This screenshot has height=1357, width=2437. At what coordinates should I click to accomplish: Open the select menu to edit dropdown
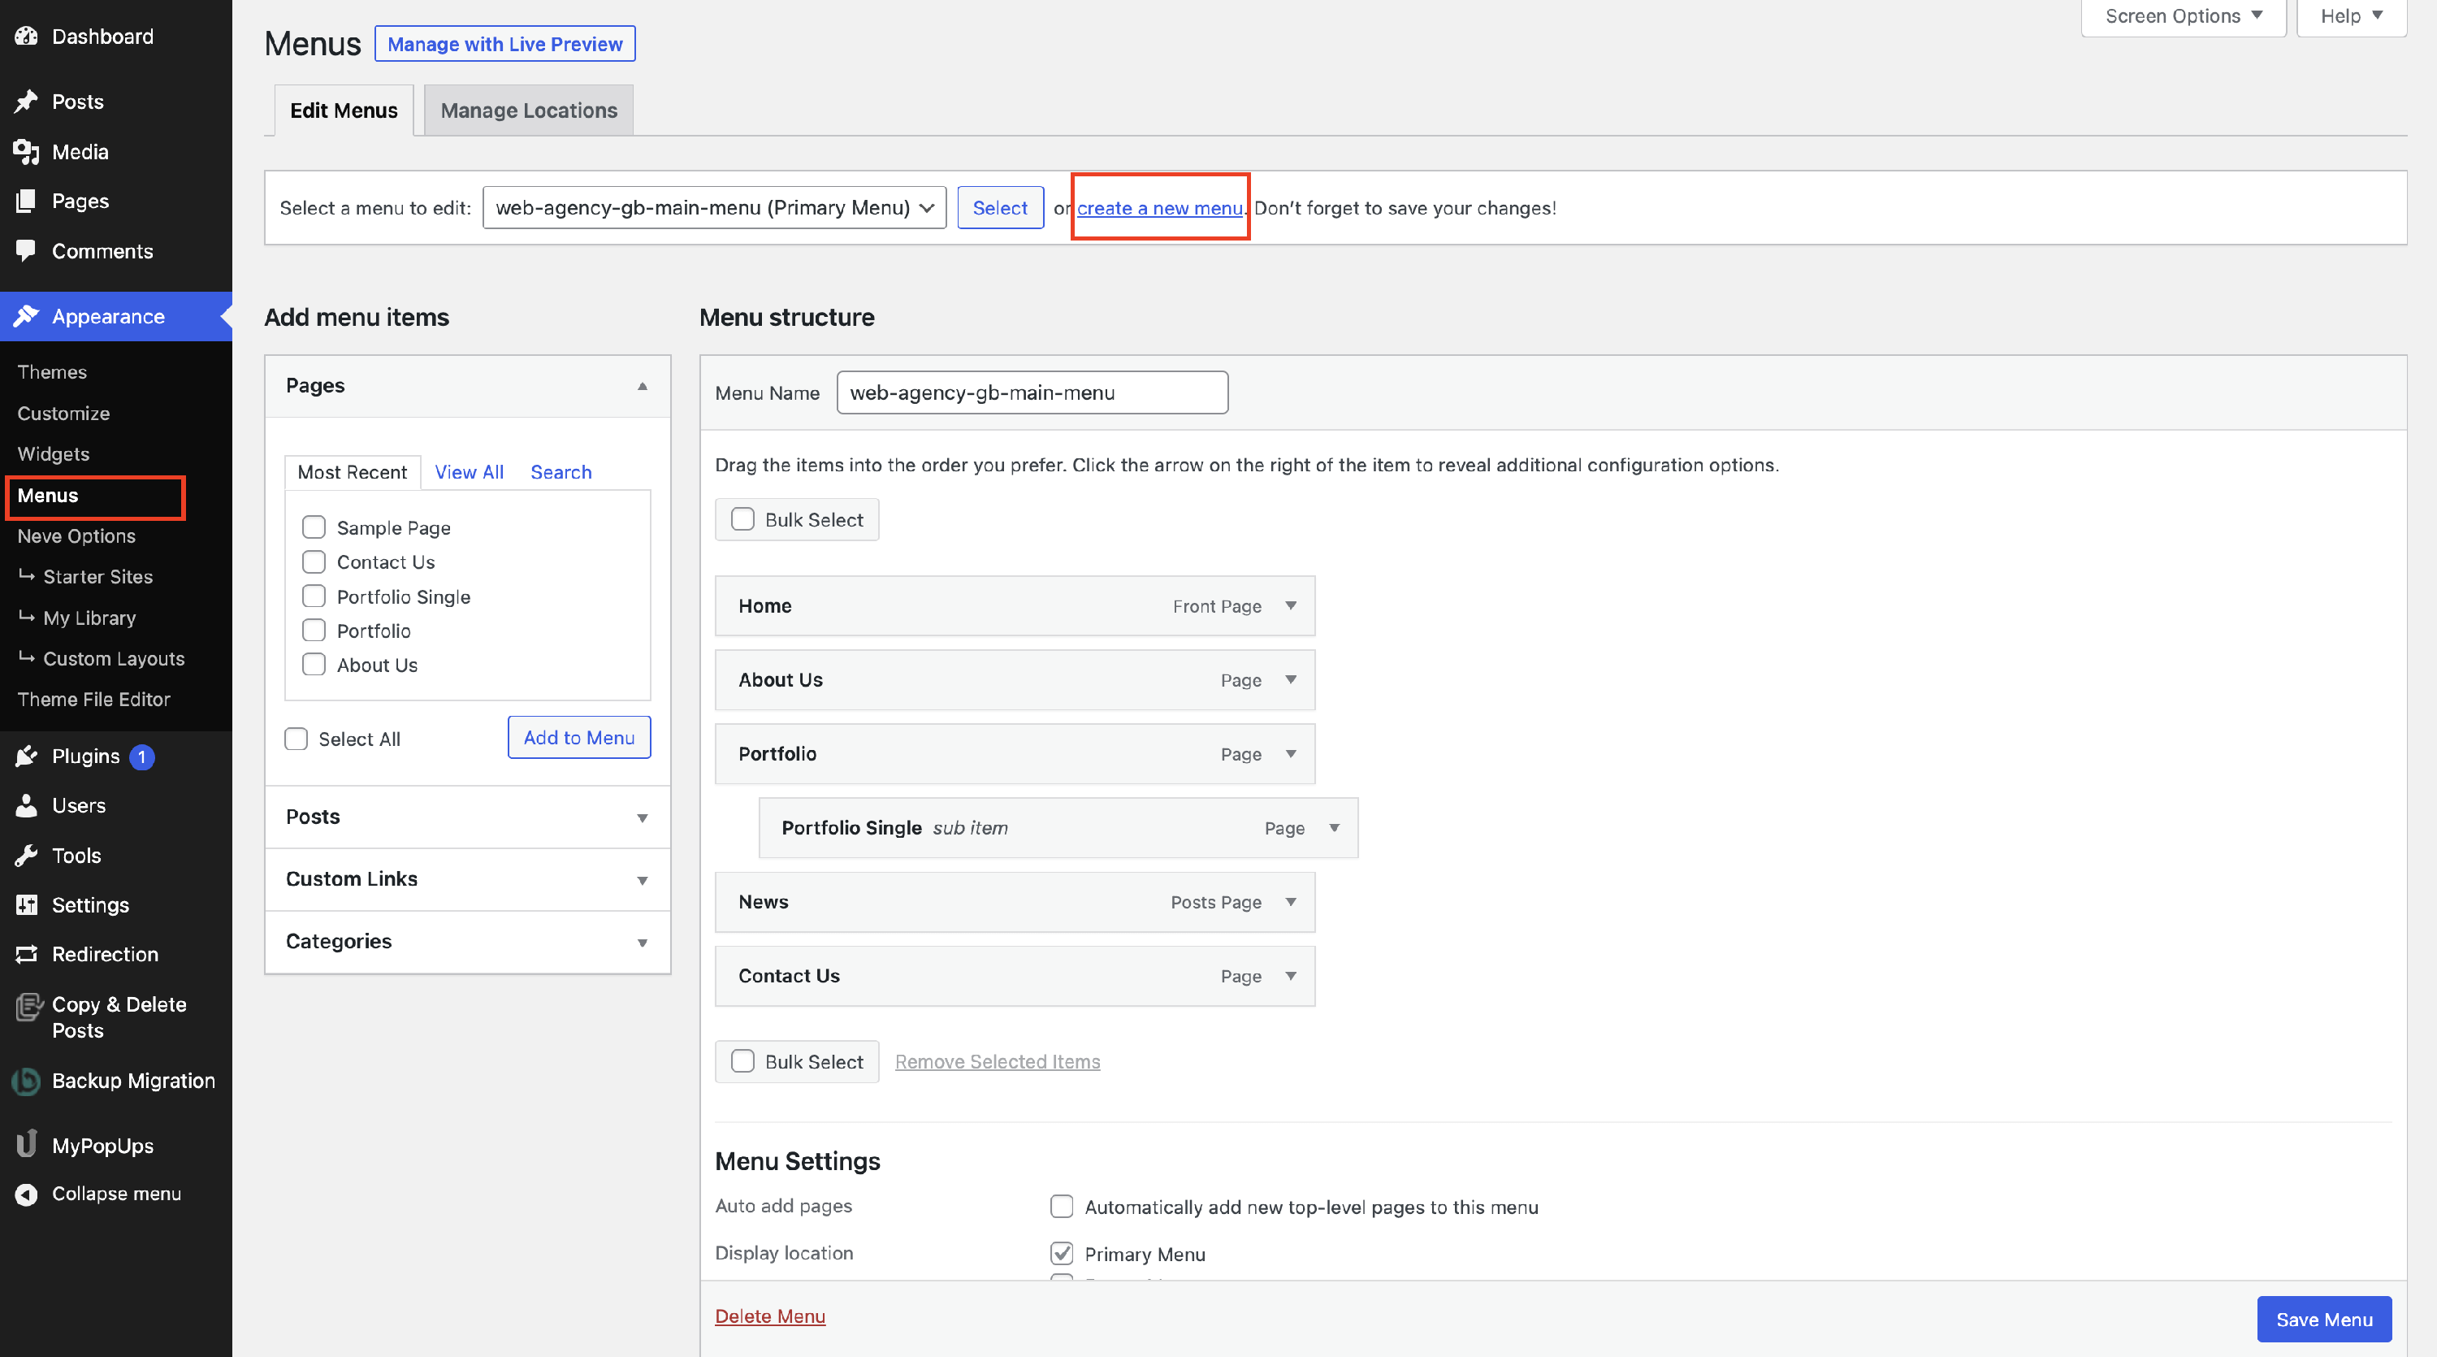pos(714,207)
